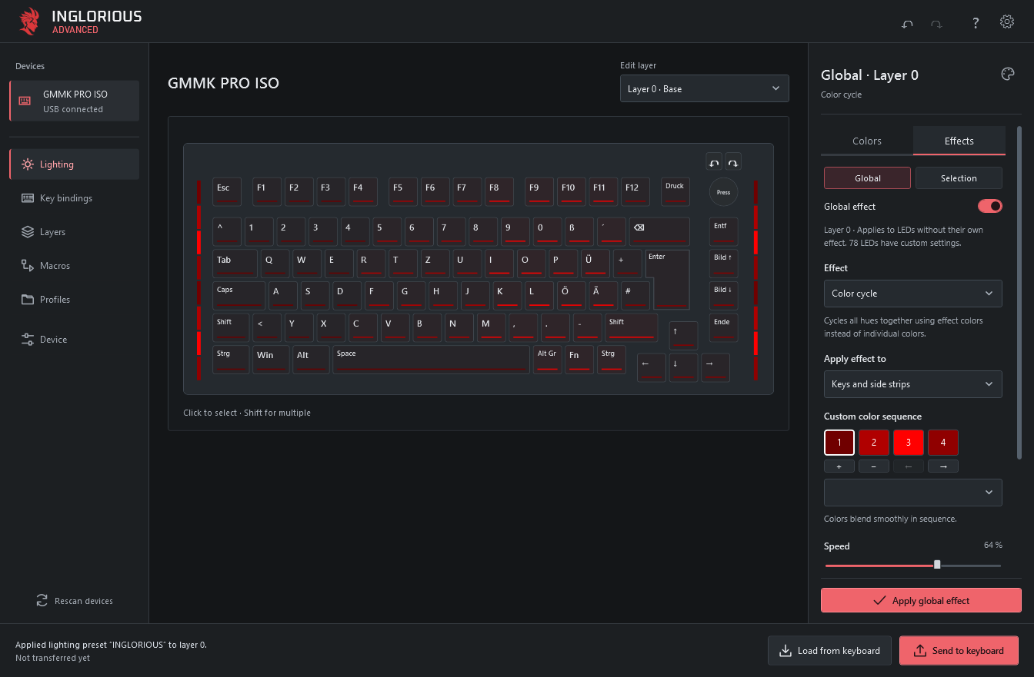Screen dimensions: 1034x677
Task: Open Key bindings in the sidebar
Action: [x=75, y=198]
